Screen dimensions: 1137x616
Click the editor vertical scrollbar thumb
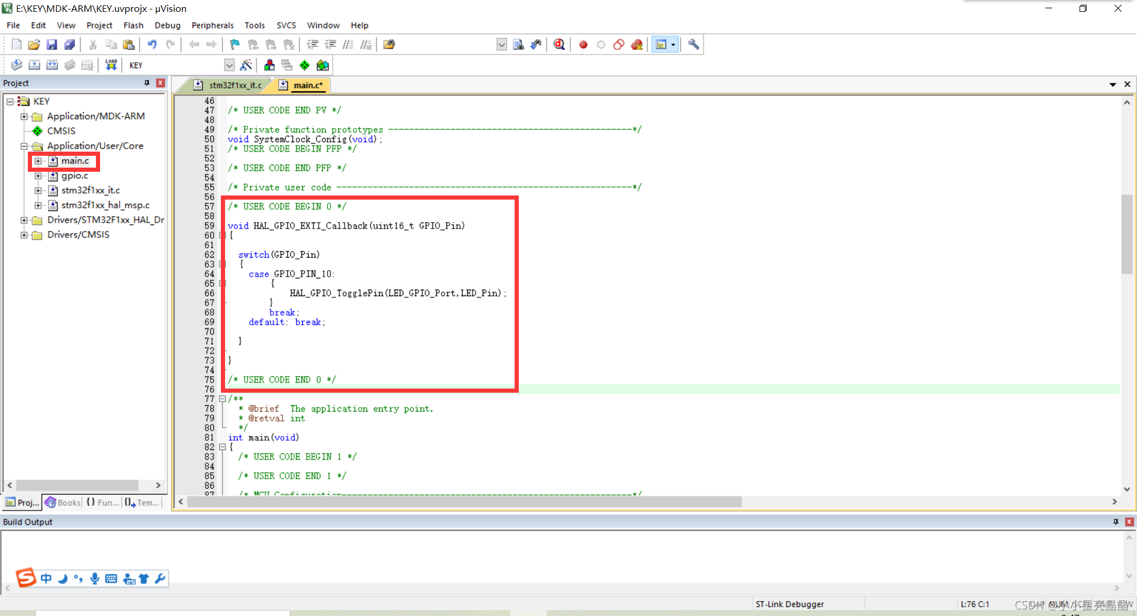coord(1126,234)
